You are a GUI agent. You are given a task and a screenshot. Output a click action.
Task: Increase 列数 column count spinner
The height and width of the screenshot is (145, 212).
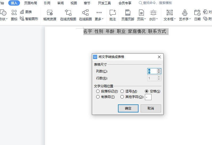tap(159, 70)
